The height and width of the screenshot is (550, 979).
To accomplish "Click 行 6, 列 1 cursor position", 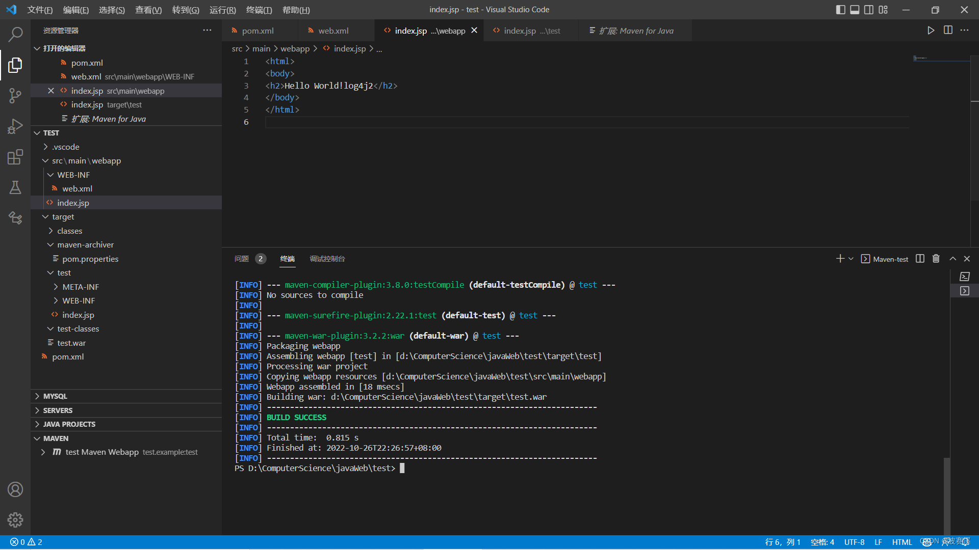I will point(783,542).
